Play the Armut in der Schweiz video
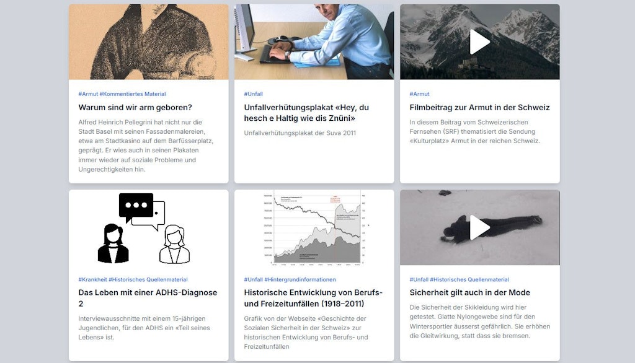The width and height of the screenshot is (635, 363). tap(479, 42)
